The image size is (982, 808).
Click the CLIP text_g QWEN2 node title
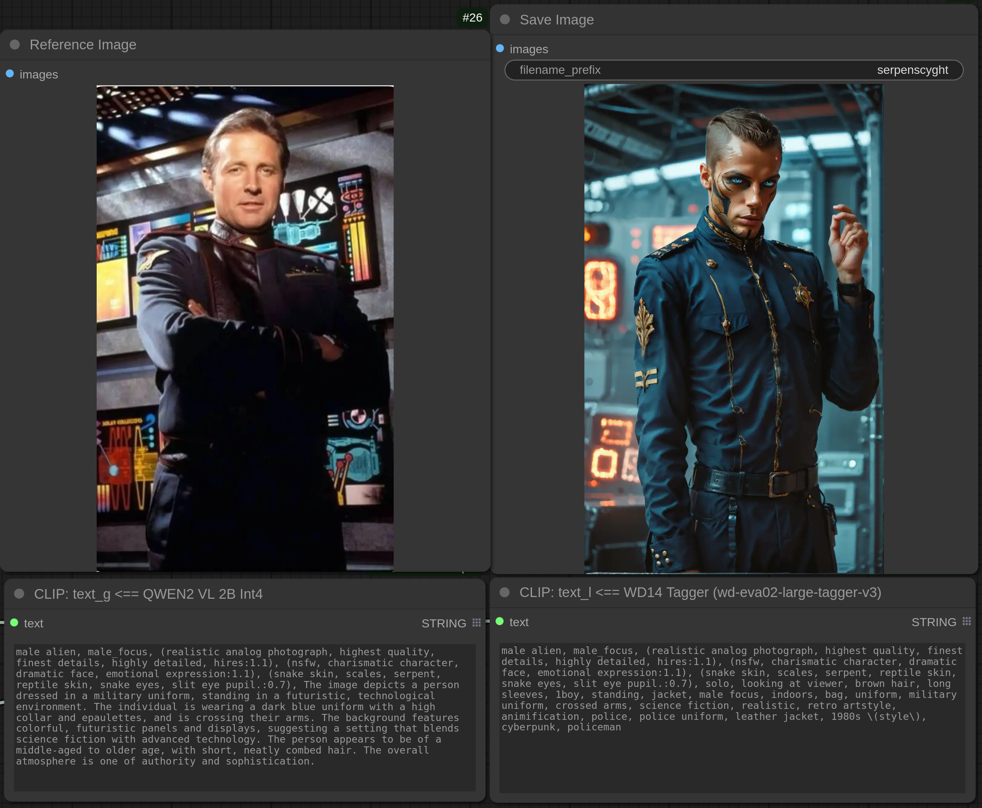click(148, 594)
